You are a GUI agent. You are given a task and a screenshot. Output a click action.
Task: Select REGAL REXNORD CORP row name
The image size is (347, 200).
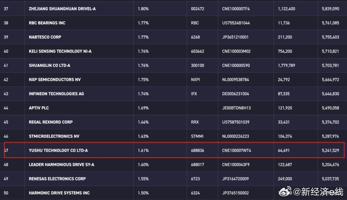pos(51,122)
